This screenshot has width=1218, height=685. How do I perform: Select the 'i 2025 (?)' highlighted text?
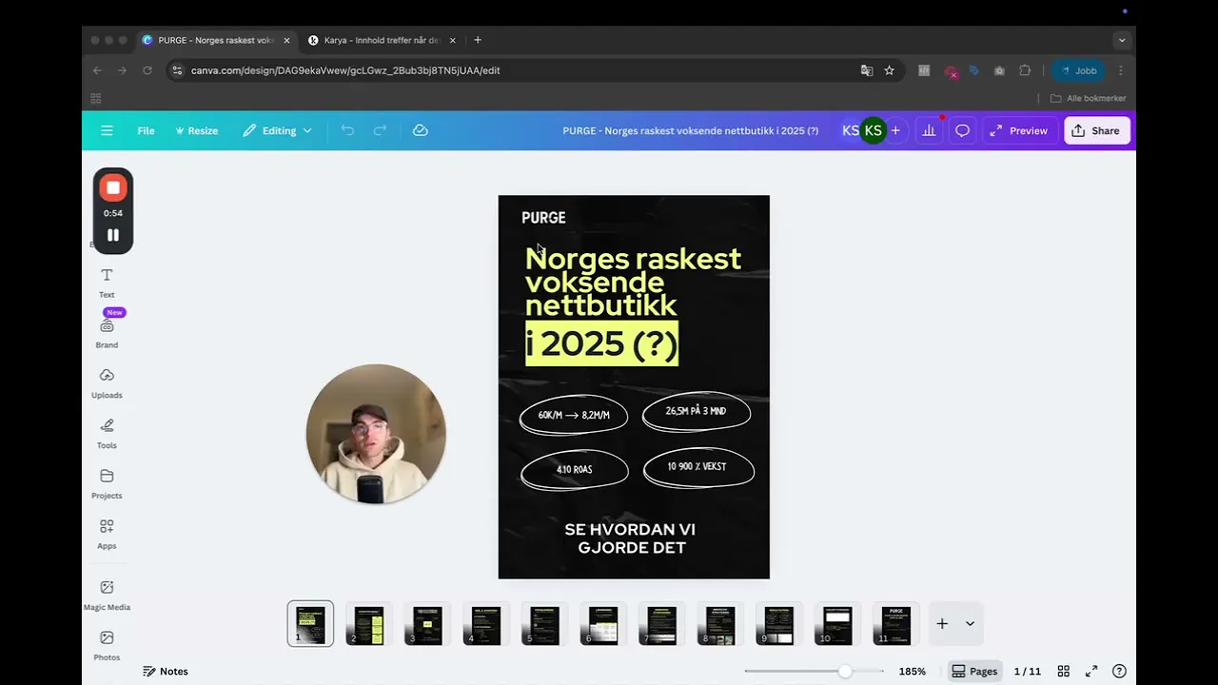click(601, 343)
